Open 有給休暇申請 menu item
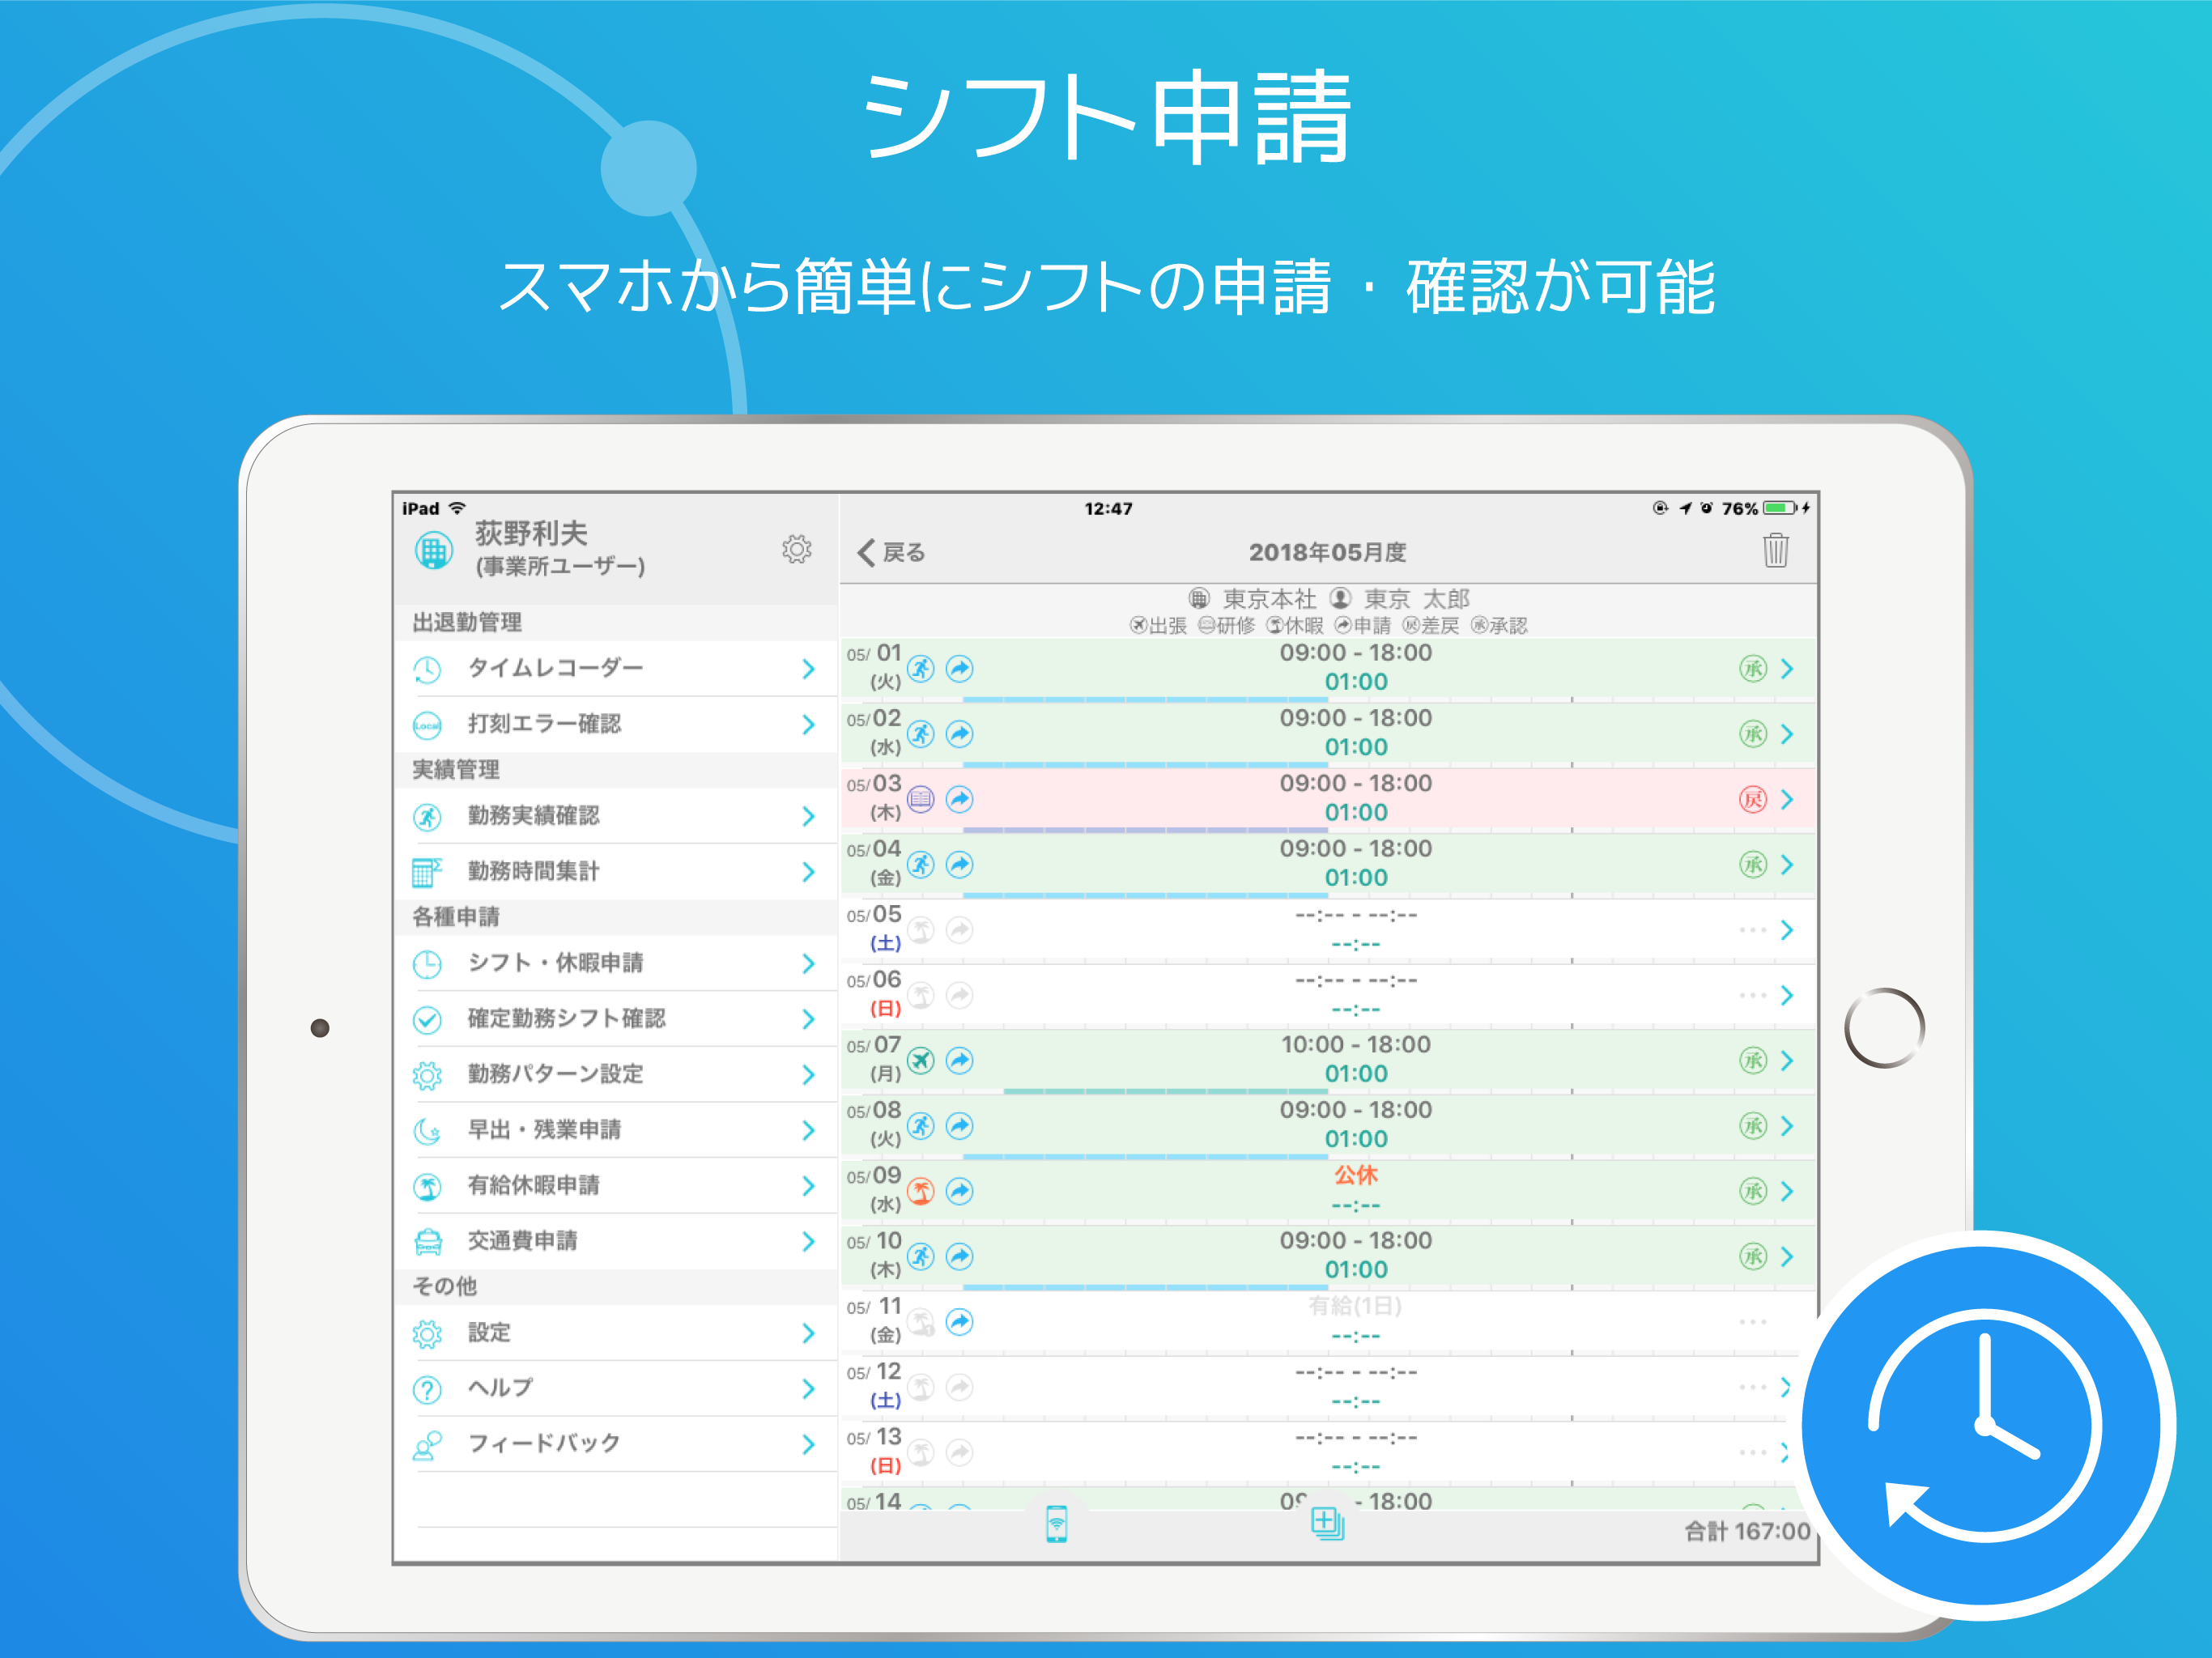2212x1658 pixels. [616, 1186]
